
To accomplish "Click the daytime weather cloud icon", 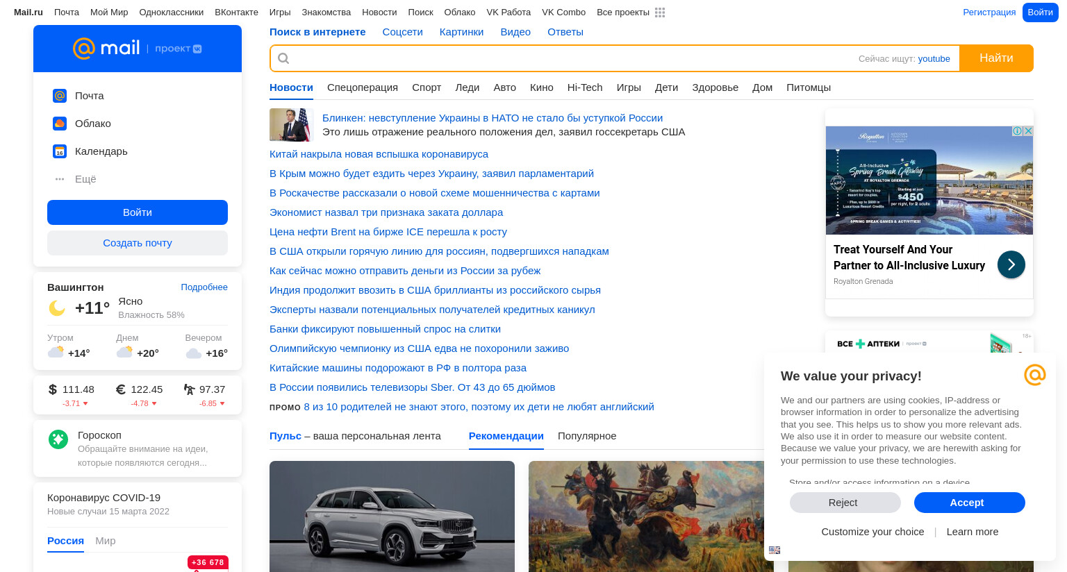I will click(x=124, y=352).
